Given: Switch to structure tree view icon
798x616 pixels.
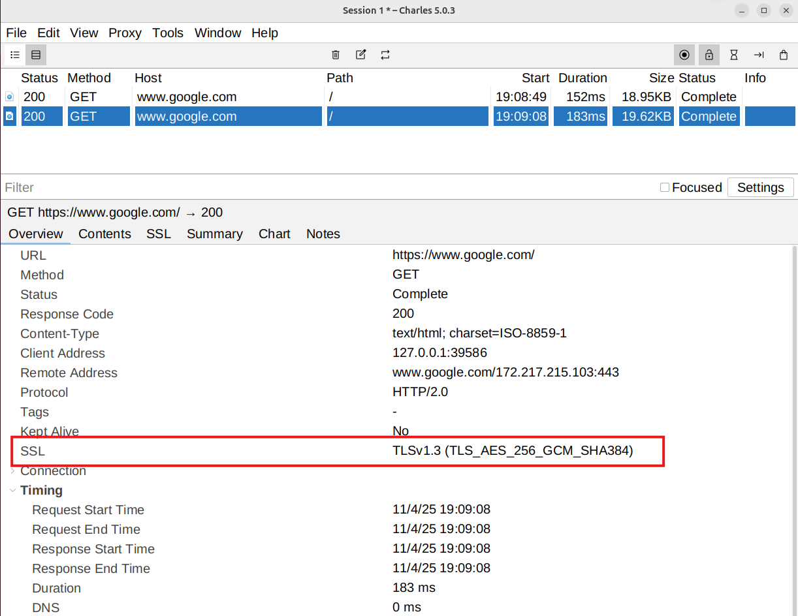Looking at the screenshot, I should coord(15,55).
